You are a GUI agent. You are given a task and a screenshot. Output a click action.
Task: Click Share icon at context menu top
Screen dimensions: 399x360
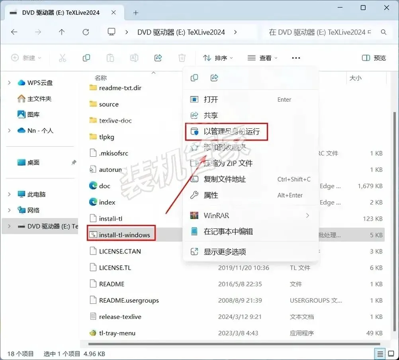pyautogui.click(x=214, y=78)
